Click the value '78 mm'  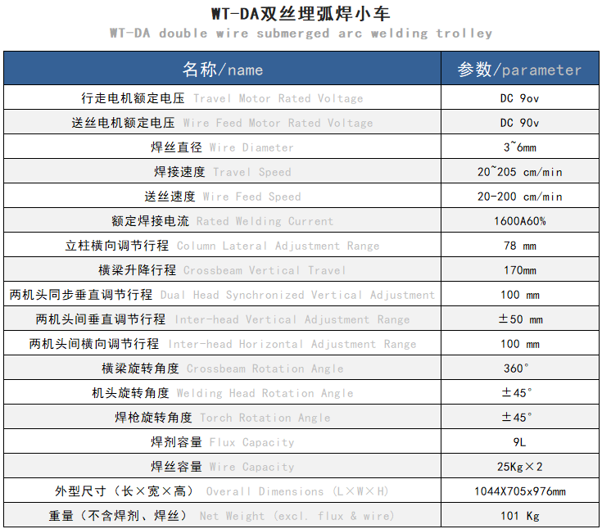520,246
